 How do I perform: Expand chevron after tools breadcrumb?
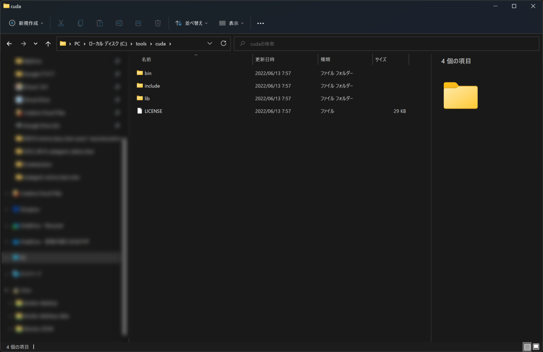[x=151, y=44]
